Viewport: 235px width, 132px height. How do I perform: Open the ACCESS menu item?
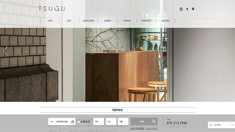click(x=166, y=21)
